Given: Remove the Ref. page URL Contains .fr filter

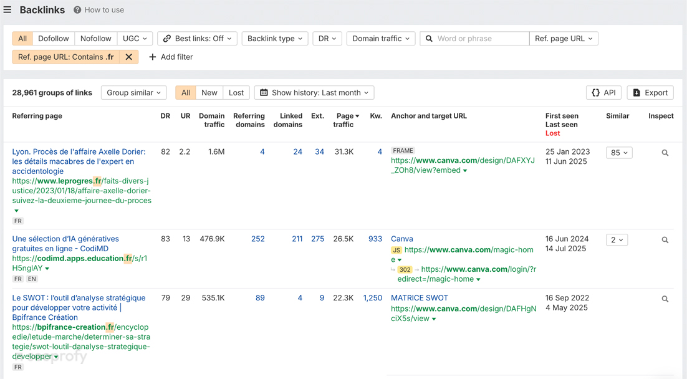Looking at the screenshot, I should pyautogui.click(x=129, y=57).
